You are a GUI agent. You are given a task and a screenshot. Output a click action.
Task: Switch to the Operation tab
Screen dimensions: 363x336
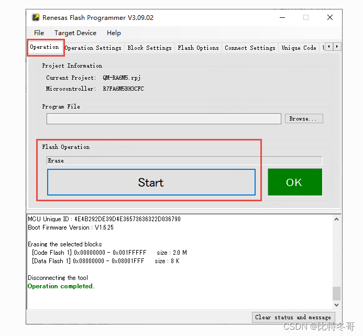(x=45, y=47)
